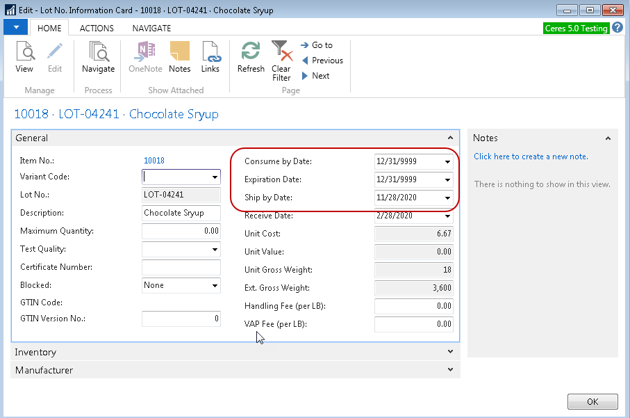Image resolution: width=630 pixels, height=418 pixels.
Task: Expand the Inventory section
Action: tap(450, 353)
